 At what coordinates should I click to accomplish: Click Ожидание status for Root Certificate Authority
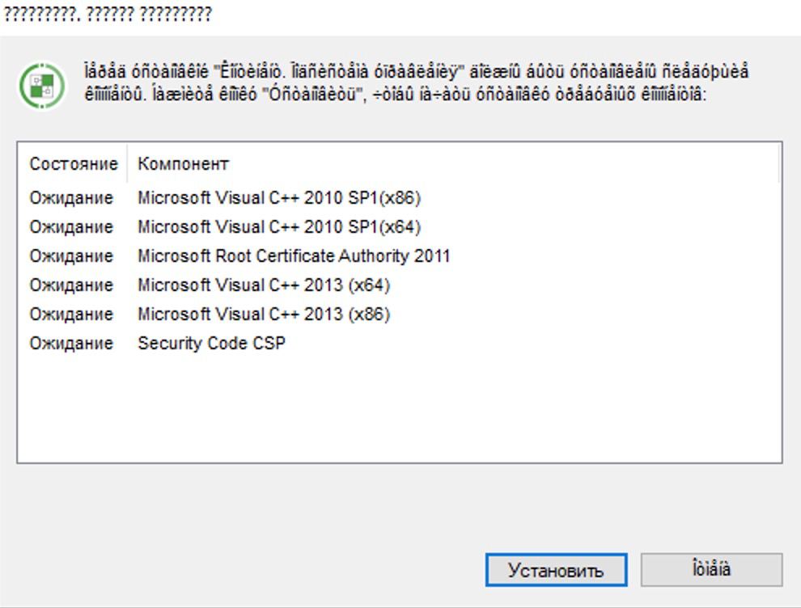point(71,256)
